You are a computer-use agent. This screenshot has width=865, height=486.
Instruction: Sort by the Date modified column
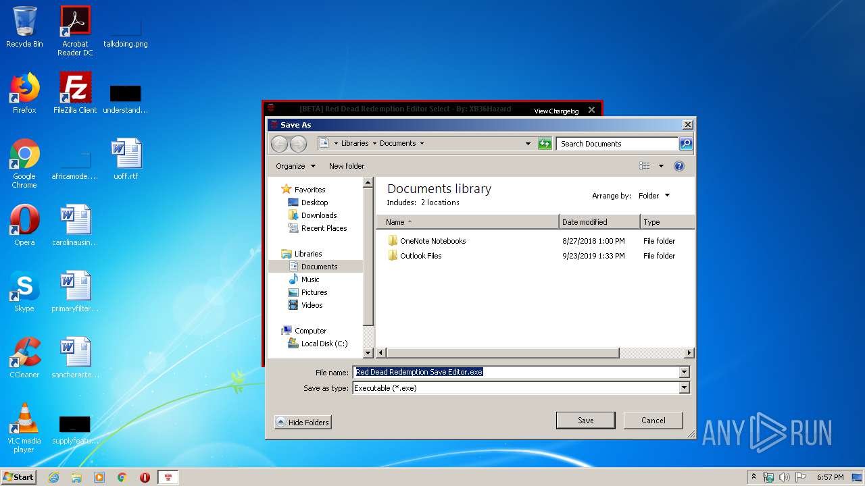600,222
